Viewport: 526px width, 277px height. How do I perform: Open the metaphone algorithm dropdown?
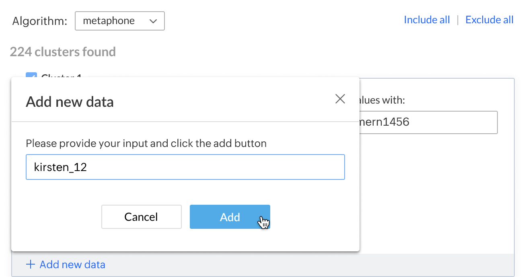pyautogui.click(x=119, y=21)
